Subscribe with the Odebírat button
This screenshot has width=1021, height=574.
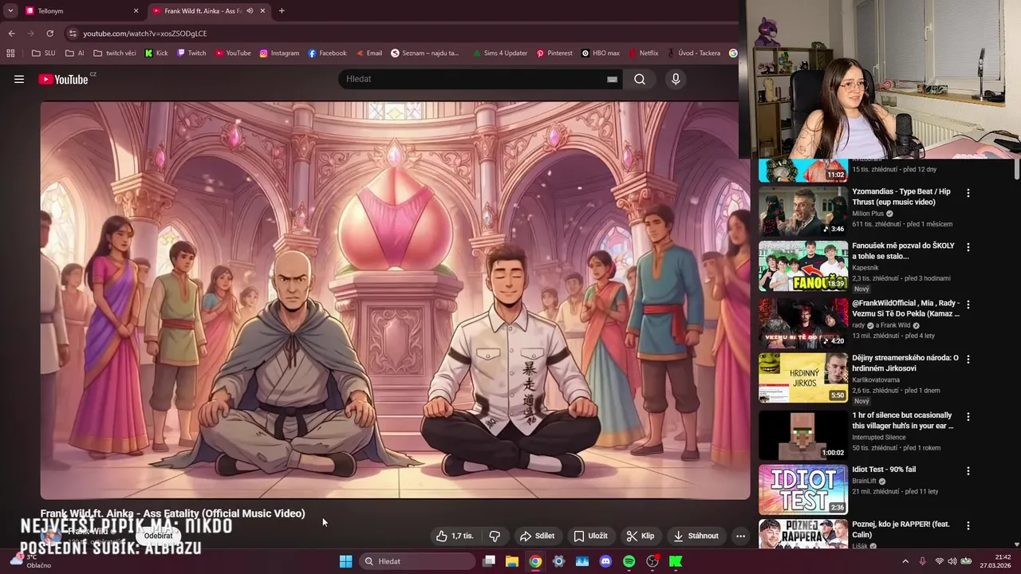(158, 536)
